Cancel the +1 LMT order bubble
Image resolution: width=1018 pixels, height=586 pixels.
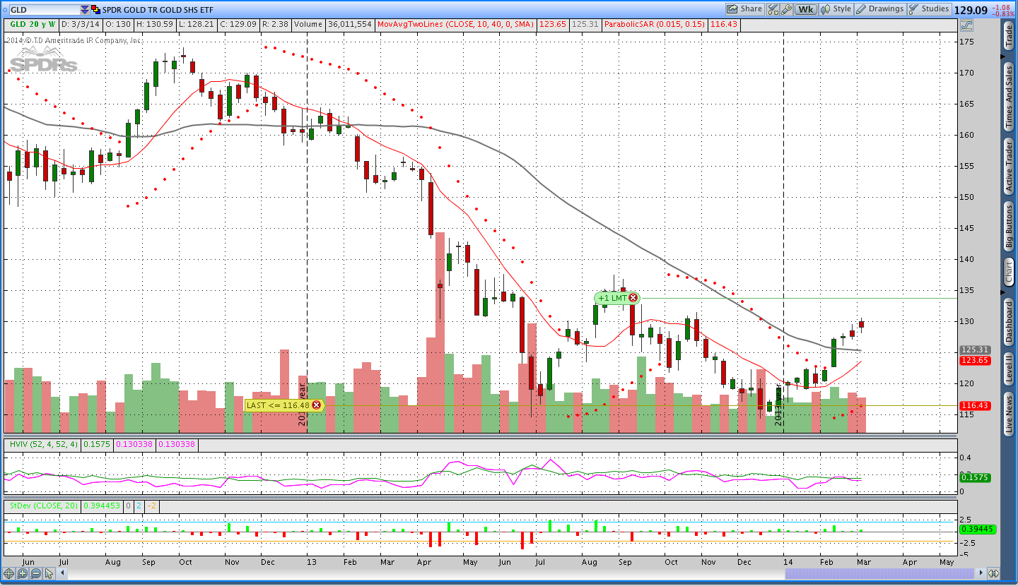pos(633,298)
